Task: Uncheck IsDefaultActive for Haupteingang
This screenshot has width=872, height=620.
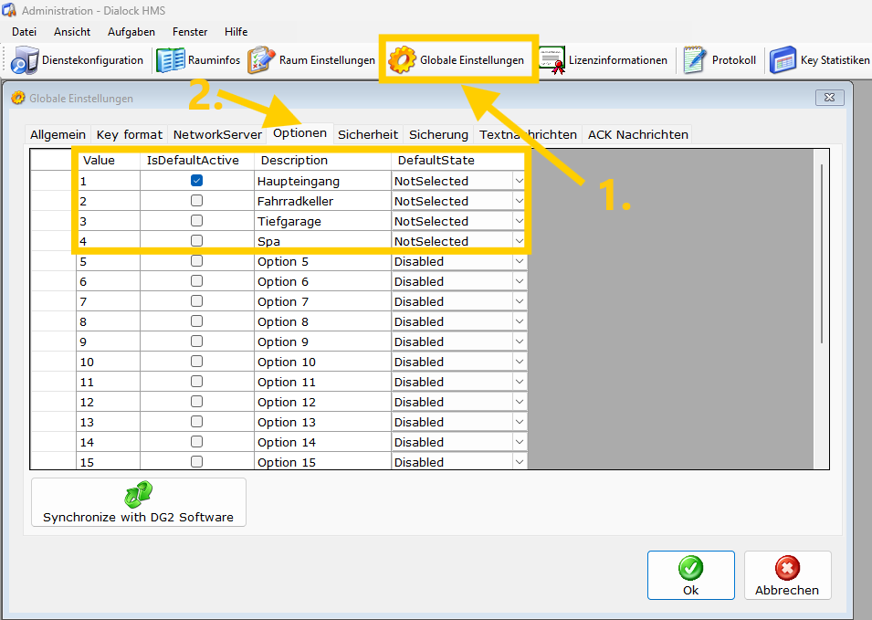Action: [196, 181]
